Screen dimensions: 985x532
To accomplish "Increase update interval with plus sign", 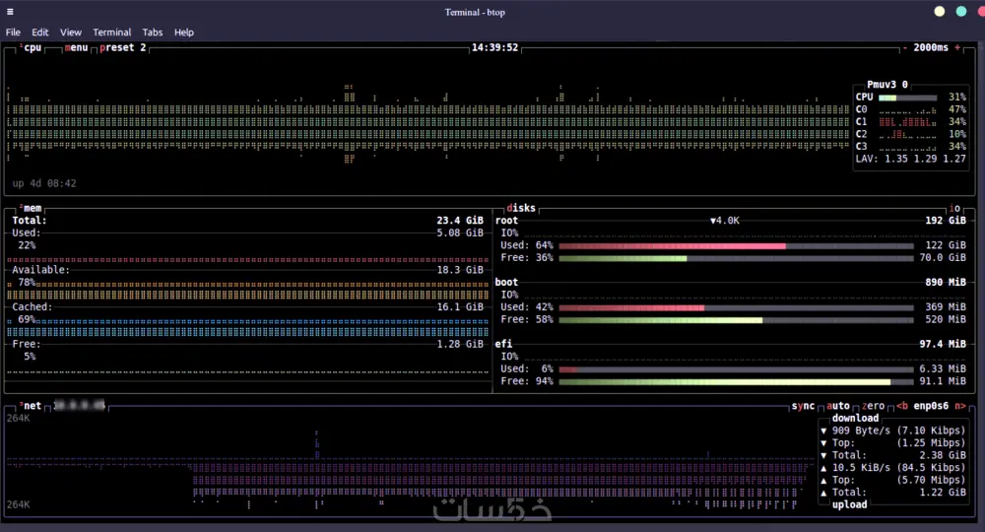I will pyautogui.click(x=957, y=47).
